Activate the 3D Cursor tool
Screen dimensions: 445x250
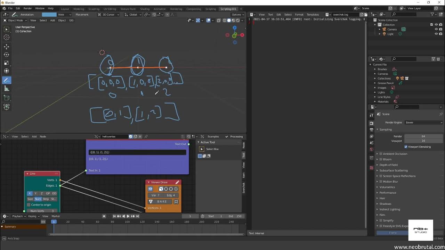7,37
